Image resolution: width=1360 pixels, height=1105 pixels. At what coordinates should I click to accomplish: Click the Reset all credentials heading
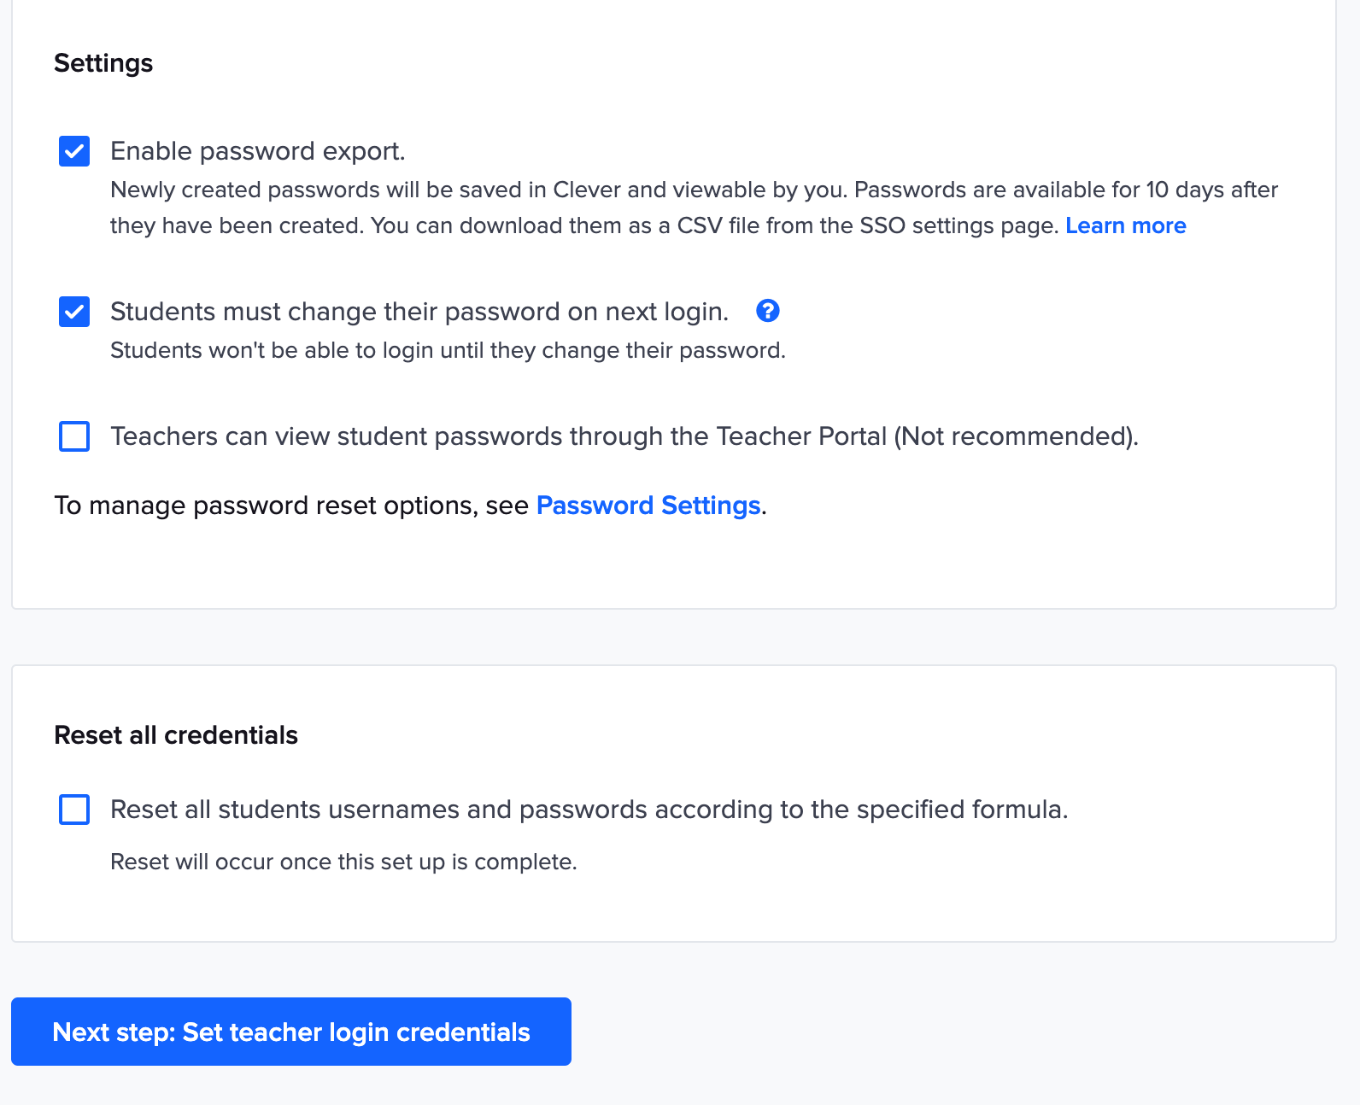coord(176,734)
